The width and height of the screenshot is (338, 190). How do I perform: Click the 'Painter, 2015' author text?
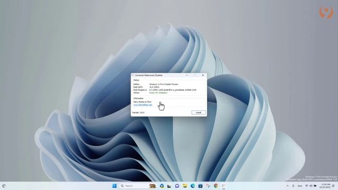tap(138, 112)
